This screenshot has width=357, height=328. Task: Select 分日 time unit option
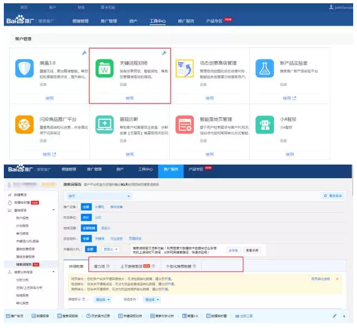coord(98,217)
